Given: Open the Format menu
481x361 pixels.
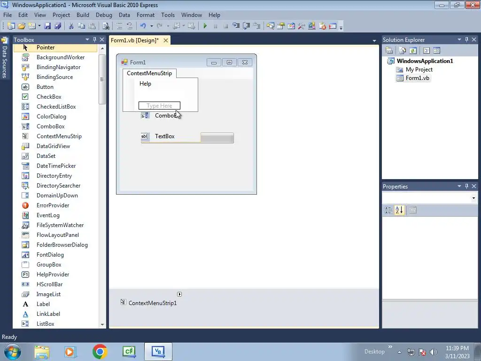Looking at the screenshot, I should (x=146, y=15).
